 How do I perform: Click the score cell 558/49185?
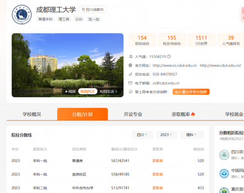120,175
